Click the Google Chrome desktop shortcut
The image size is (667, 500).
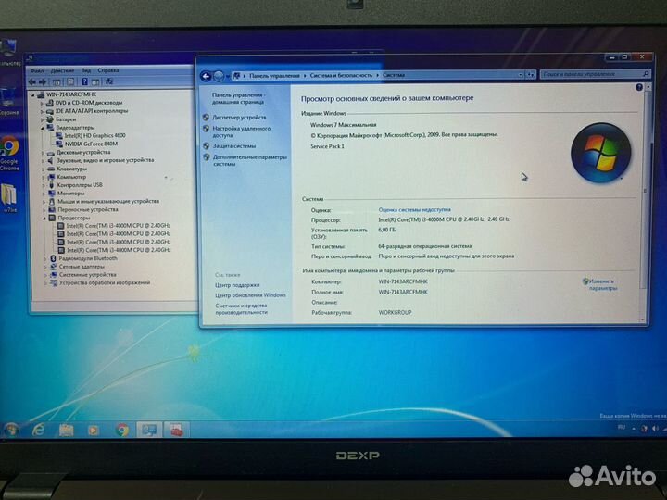pos(10,153)
